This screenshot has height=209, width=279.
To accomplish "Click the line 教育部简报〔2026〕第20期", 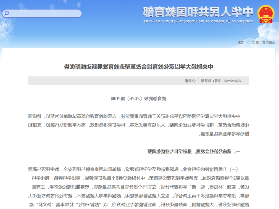I will [139, 99].
